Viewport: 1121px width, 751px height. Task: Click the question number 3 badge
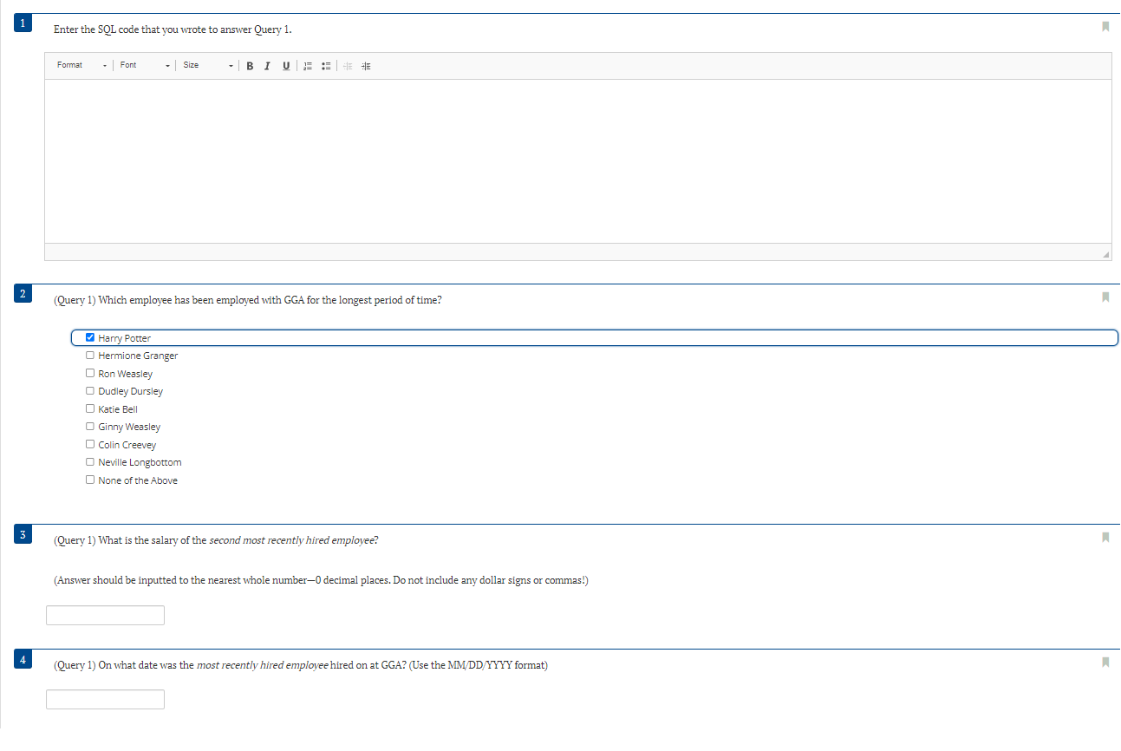(23, 534)
